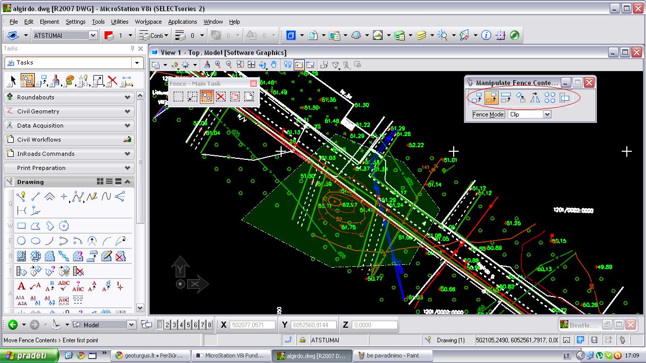Open the File menu
Image resolution: width=646 pixels, height=363 pixels.
[x=14, y=22]
